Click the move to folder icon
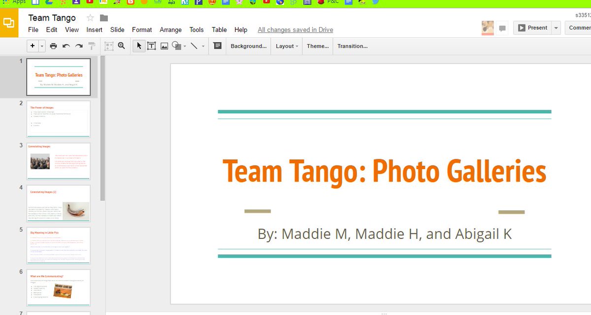The width and height of the screenshot is (591, 315). point(104,18)
